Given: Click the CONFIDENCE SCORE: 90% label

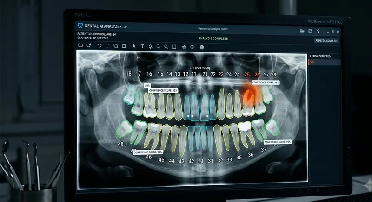Looking at the screenshot, I should 163,90.
